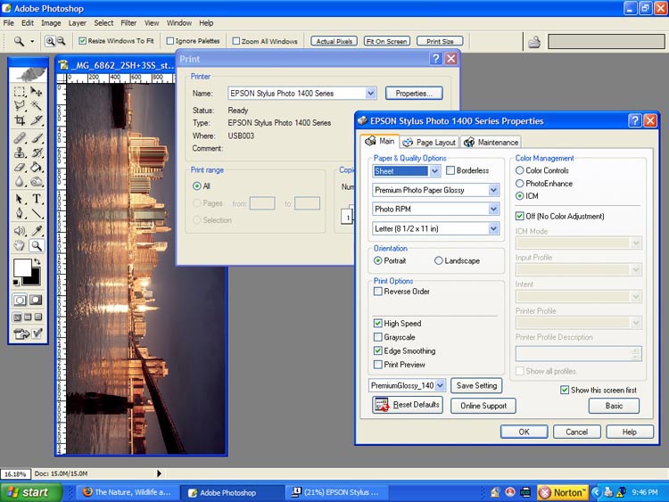Click the Reset Defaults button
Image resolution: width=669 pixels, height=502 pixels.
tap(408, 405)
